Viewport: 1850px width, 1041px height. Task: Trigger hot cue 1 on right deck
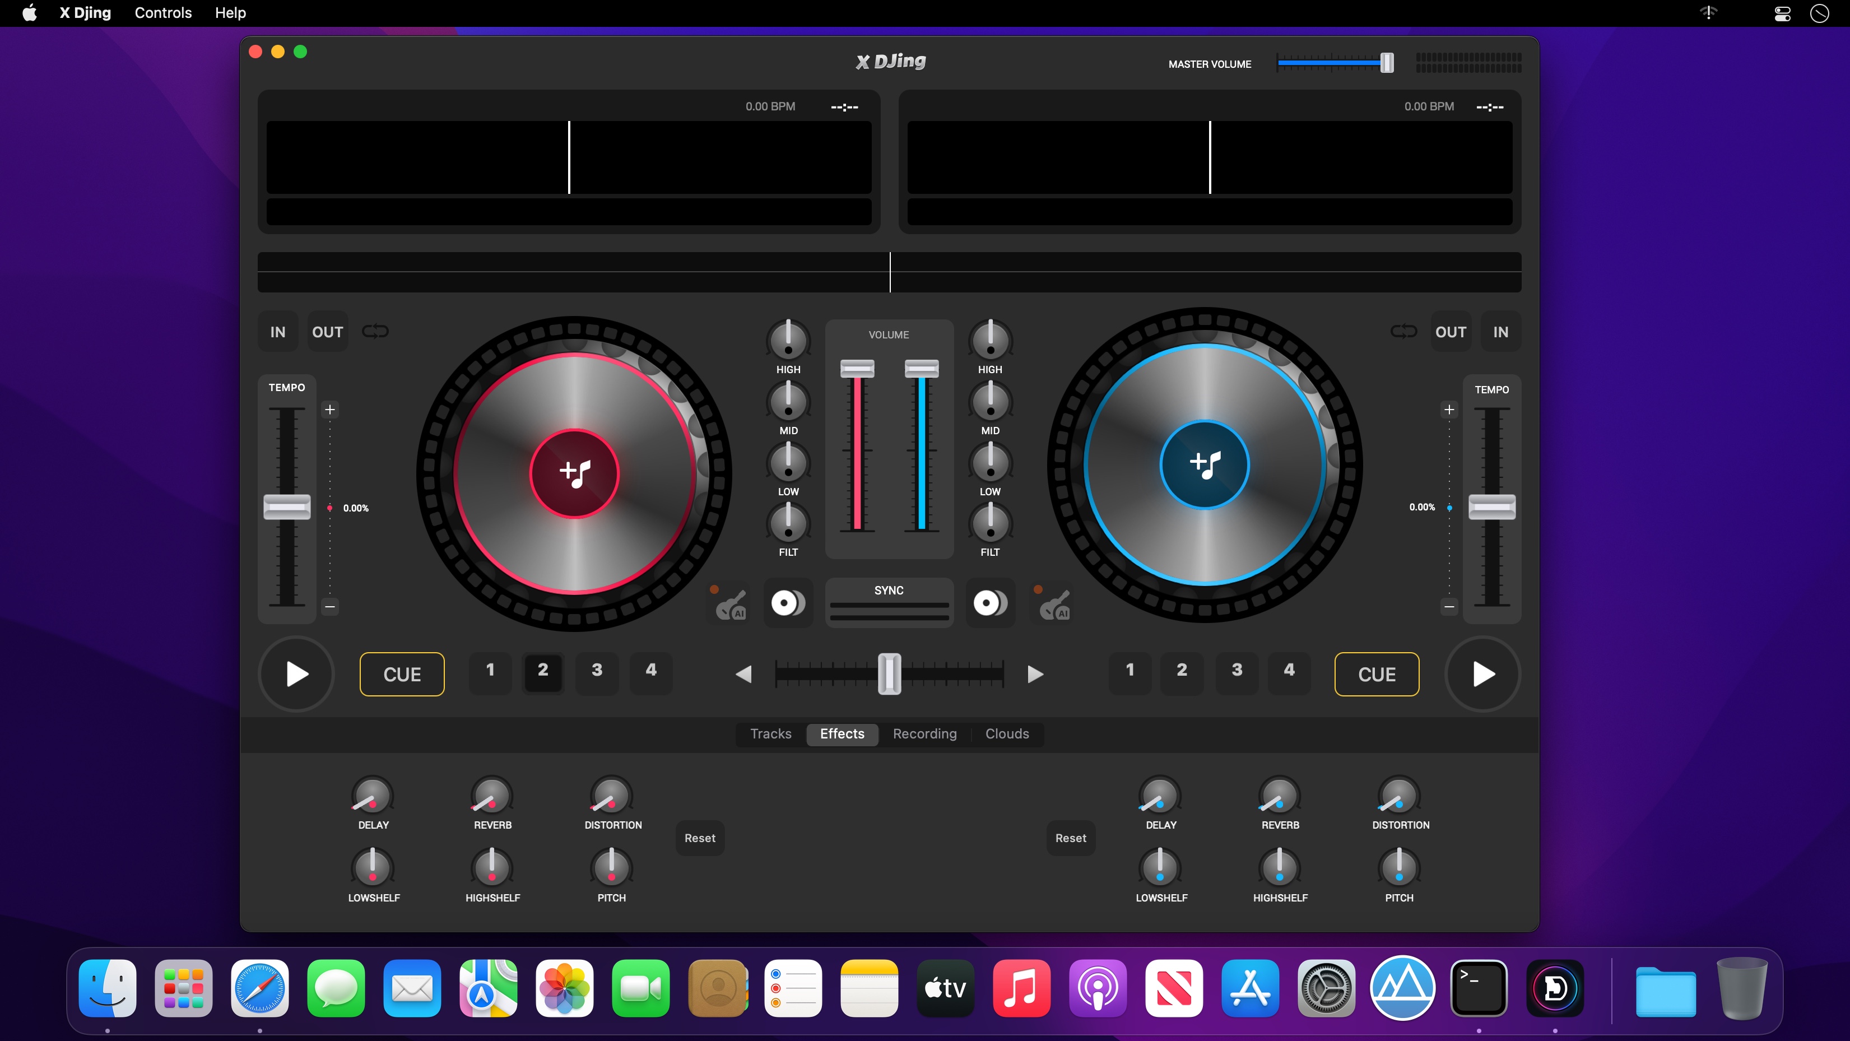click(1129, 672)
